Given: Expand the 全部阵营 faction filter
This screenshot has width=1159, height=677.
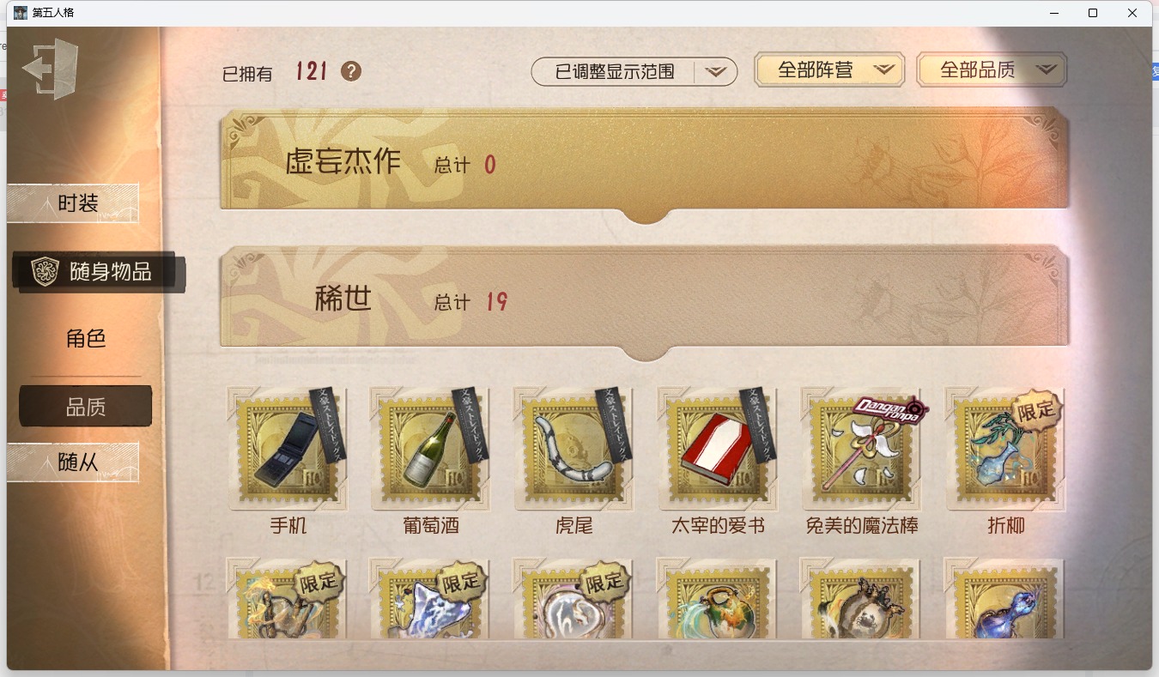Looking at the screenshot, I should tap(829, 70).
